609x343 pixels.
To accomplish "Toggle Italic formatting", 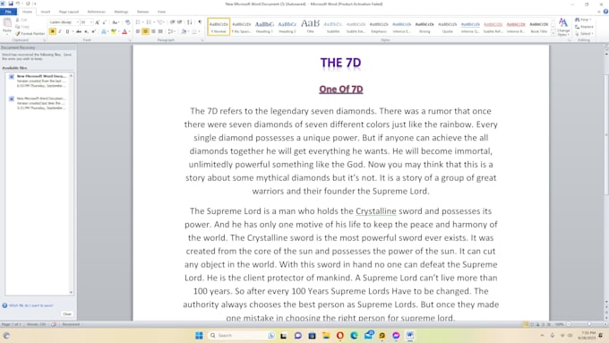I will pos(60,31).
